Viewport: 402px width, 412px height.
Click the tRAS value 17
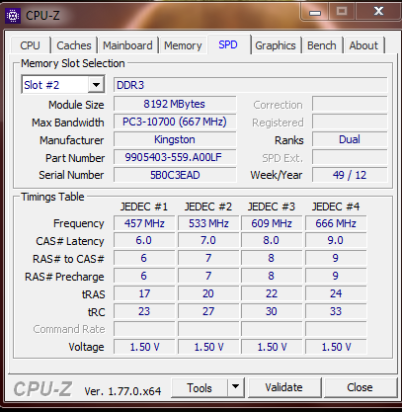pyautogui.click(x=144, y=293)
